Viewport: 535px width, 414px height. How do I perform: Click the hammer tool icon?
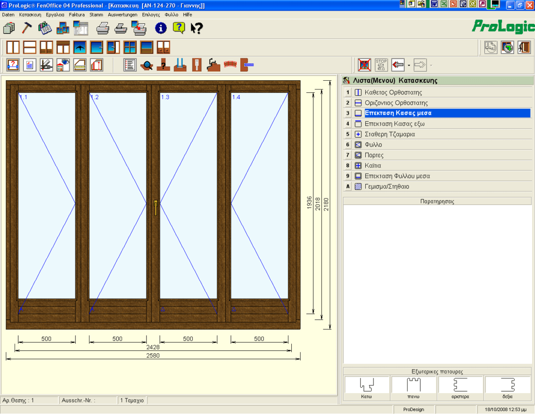pyautogui.click(x=27, y=28)
